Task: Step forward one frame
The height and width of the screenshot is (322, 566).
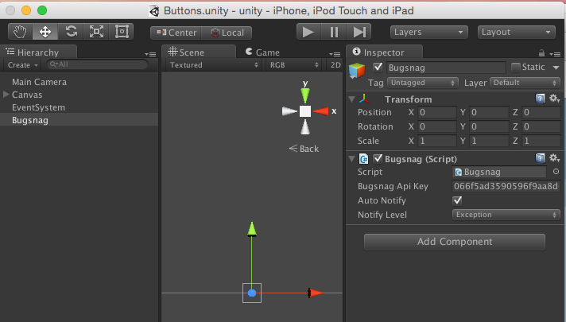Action: click(x=359, y=32)
